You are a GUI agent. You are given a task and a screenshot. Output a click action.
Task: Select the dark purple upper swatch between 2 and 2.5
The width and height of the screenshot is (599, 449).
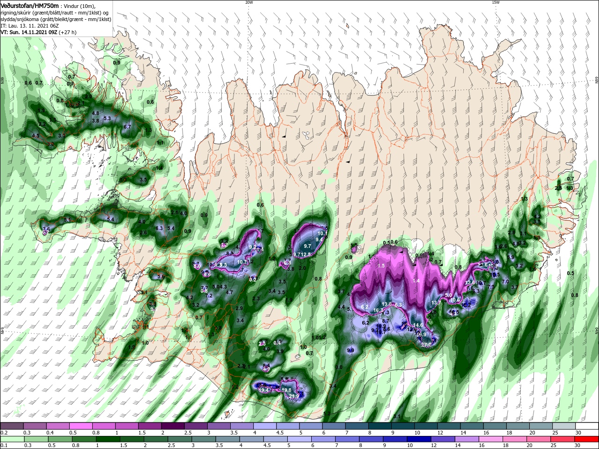point(173,426)
